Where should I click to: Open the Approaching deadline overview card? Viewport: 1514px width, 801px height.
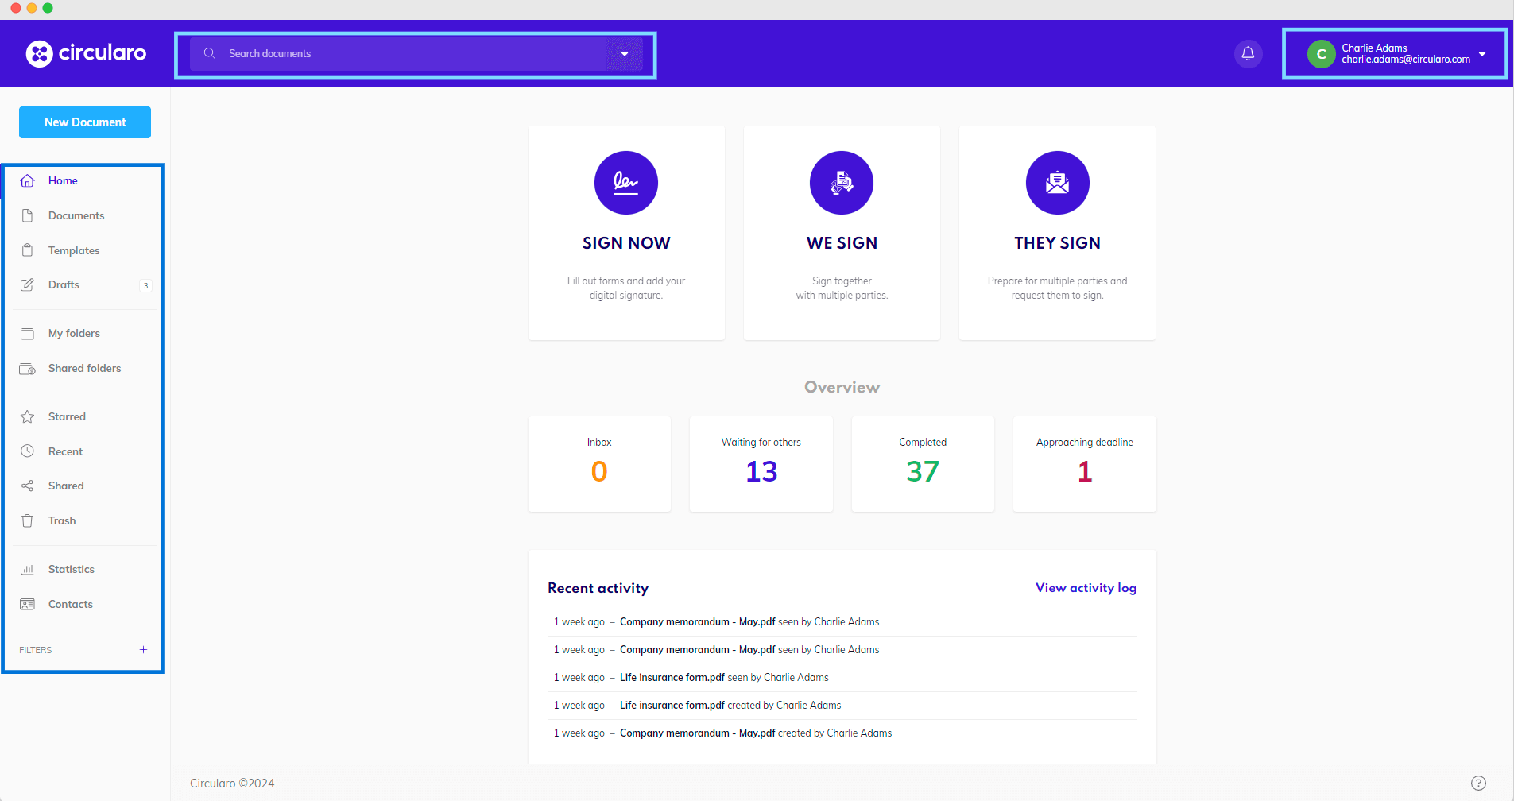tap(1084, 464)
